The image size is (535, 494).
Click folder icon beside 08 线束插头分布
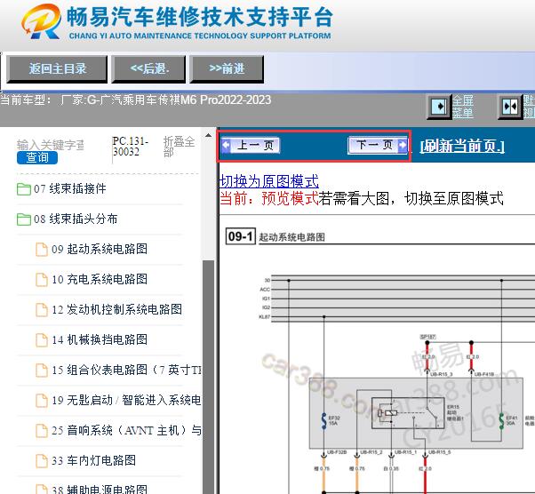[23, 219]
